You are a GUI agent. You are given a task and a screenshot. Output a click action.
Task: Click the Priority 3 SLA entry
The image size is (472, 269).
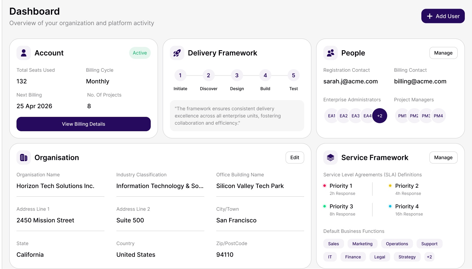coord(339,210)
